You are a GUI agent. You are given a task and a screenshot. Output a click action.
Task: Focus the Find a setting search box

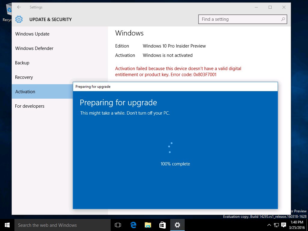[x=243, y=19]
